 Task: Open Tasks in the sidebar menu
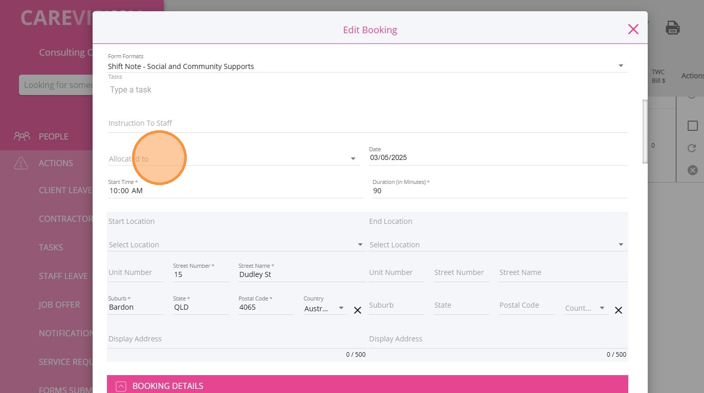(51, 247)
